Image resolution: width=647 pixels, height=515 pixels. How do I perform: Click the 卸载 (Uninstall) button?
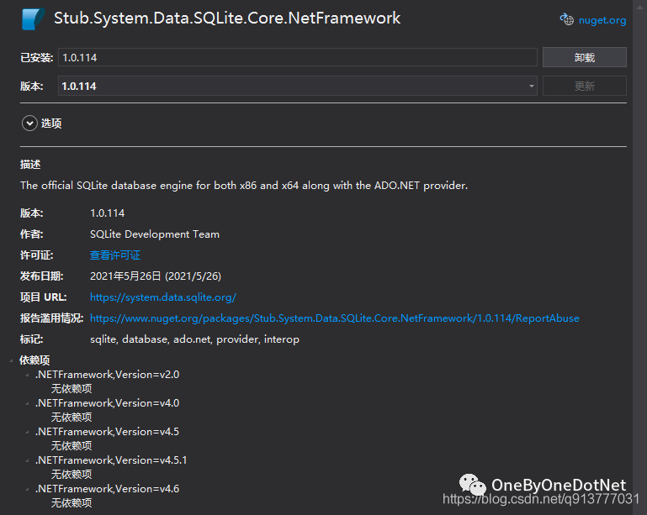click(584, 57)
